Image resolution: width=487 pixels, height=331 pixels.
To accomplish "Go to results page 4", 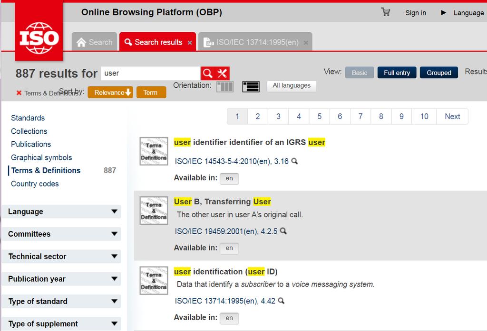I will 299,117.
